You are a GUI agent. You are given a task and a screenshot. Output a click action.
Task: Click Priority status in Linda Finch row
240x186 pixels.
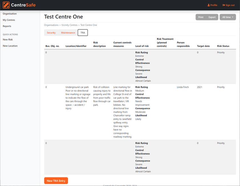[221, 87]
